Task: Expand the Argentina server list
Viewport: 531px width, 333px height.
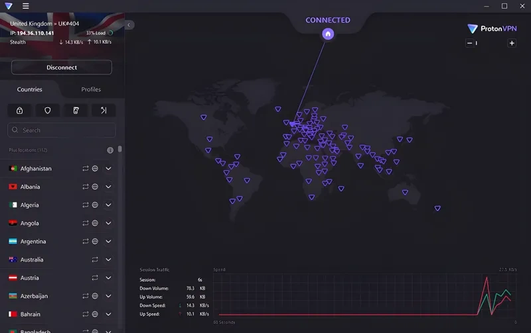Action: point(108,242)
